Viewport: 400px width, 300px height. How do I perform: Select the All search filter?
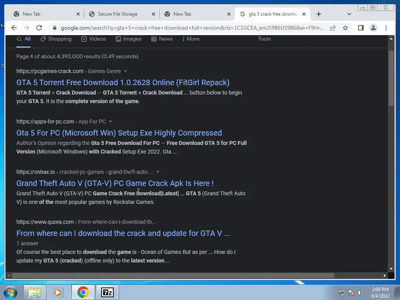point(23,39)
